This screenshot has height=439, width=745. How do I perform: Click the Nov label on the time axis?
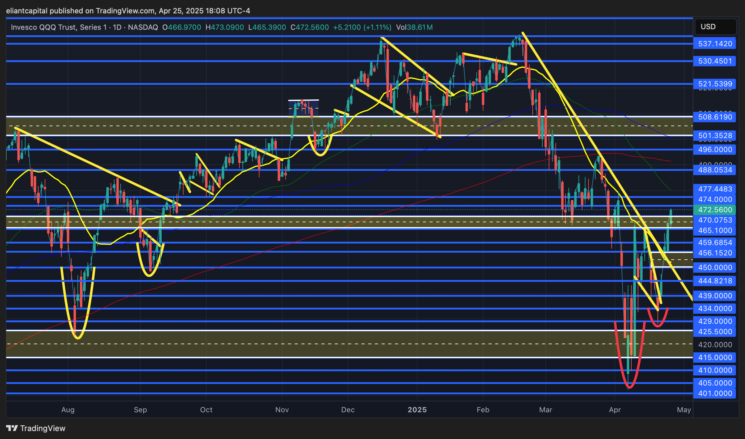pos(282,410)
